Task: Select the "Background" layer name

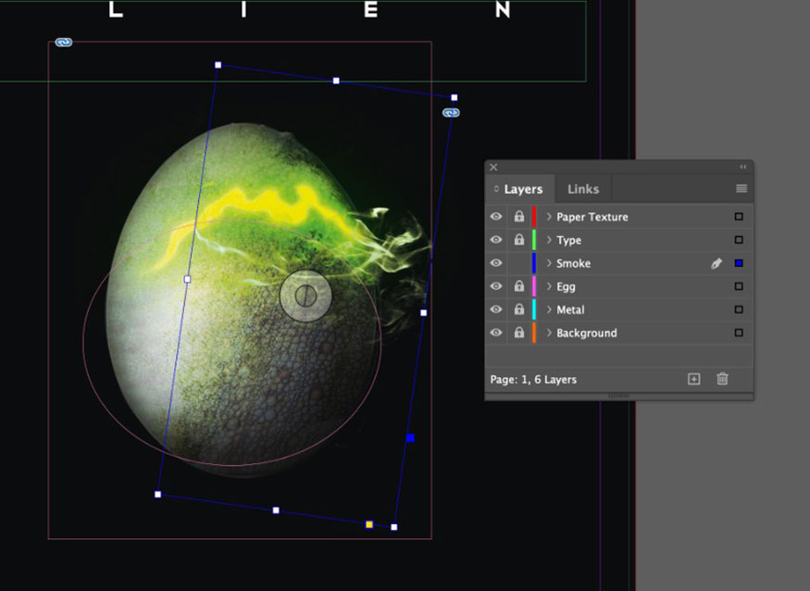Action: (587, 333)
